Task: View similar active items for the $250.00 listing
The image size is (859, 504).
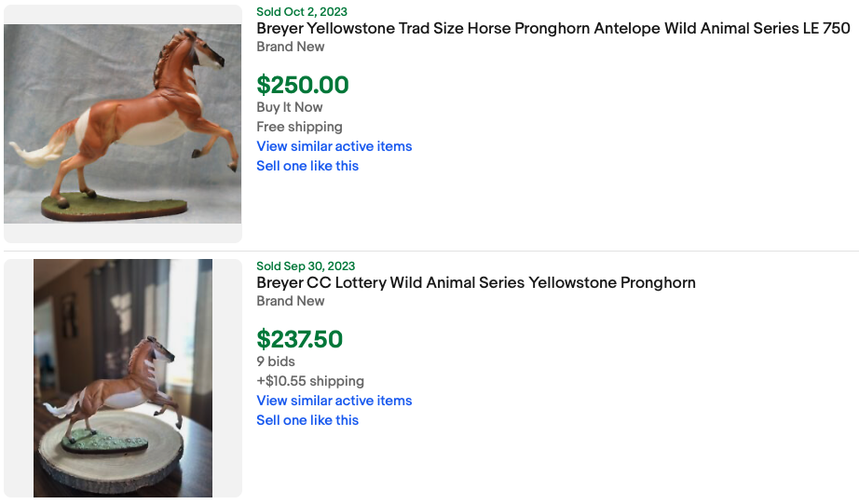Action: tap(334, 146)
